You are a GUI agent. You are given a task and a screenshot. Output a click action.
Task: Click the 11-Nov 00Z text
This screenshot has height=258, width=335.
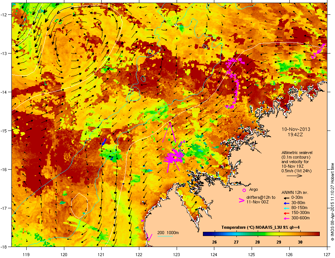[257, 202]
